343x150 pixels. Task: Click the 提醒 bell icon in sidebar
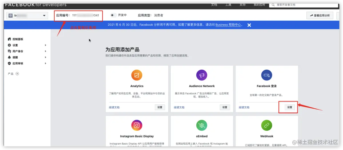9,57
